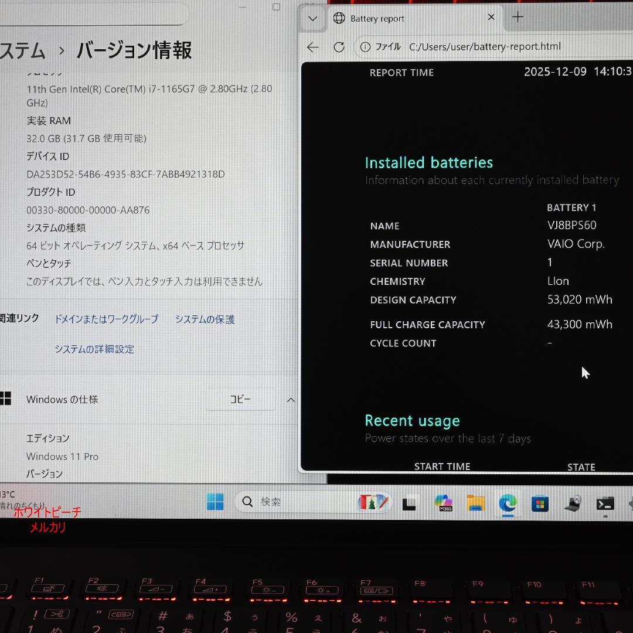This screenshot has height=633, width=633.
Task: Click the browser back navigation arrow
Action: pyautogui.click(x=312, y=47)
